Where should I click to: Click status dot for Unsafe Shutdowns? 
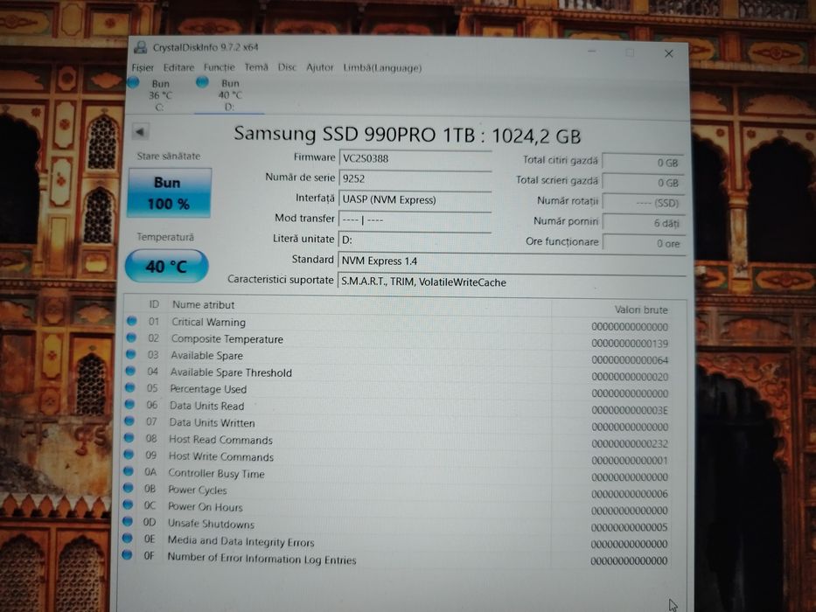click(x=128, y=521)
